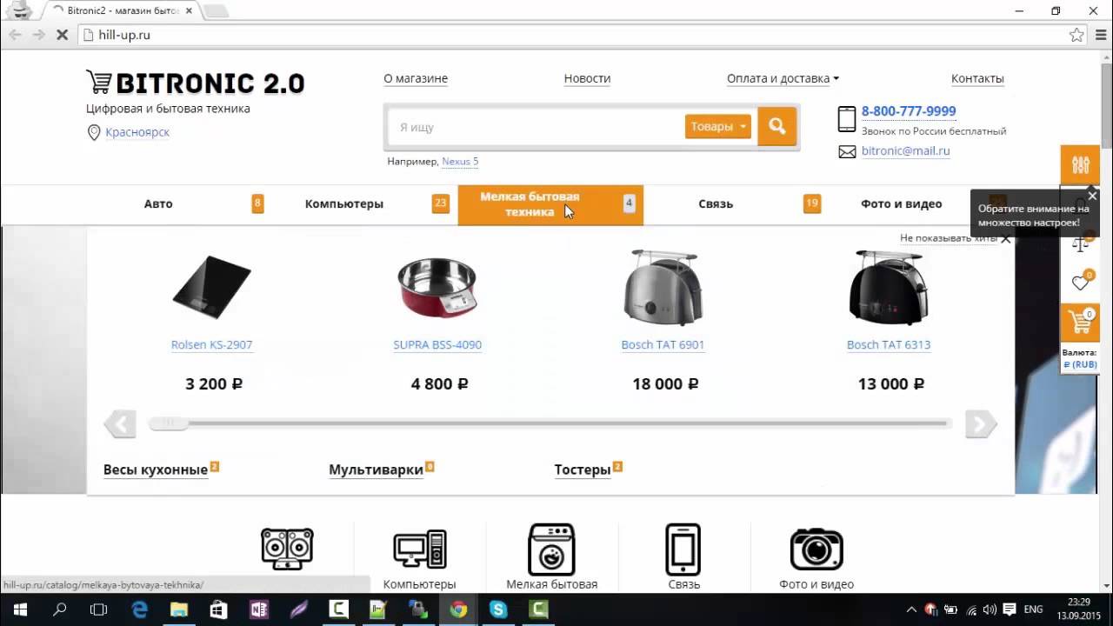Open Тостеры subcategory
The width and height of the screenshot is (1113, 626).
coord(583,469)
